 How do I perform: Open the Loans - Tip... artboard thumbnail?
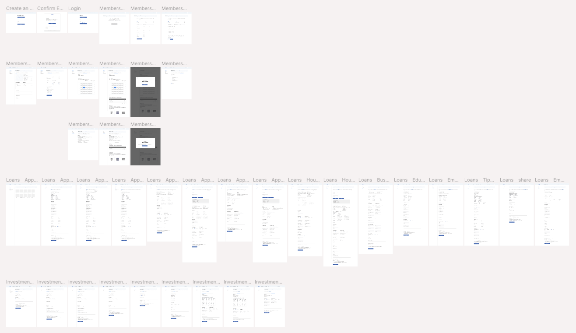481,215
